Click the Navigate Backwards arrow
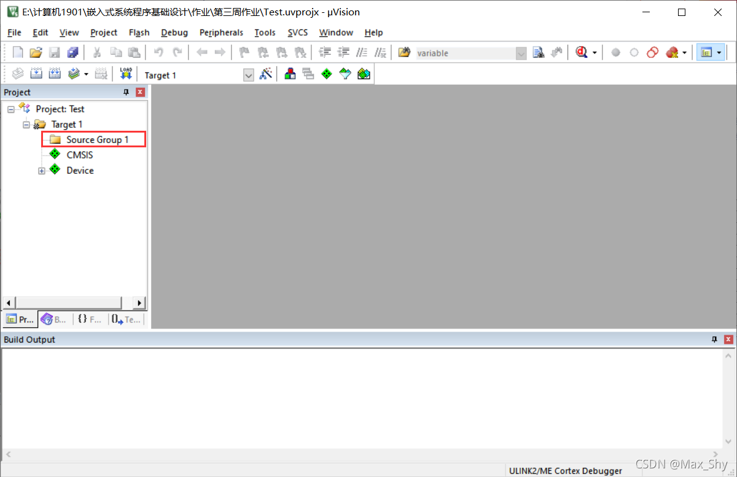 pyautogui.click(x=201, y=53)
